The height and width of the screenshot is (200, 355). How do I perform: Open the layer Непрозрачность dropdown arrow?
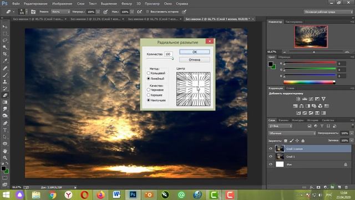(352, 133)
